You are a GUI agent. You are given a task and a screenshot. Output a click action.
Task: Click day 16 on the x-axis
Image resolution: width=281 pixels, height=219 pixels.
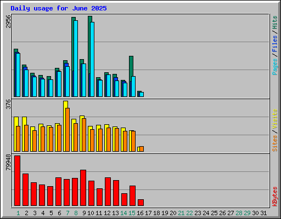[x=140, y=213]
